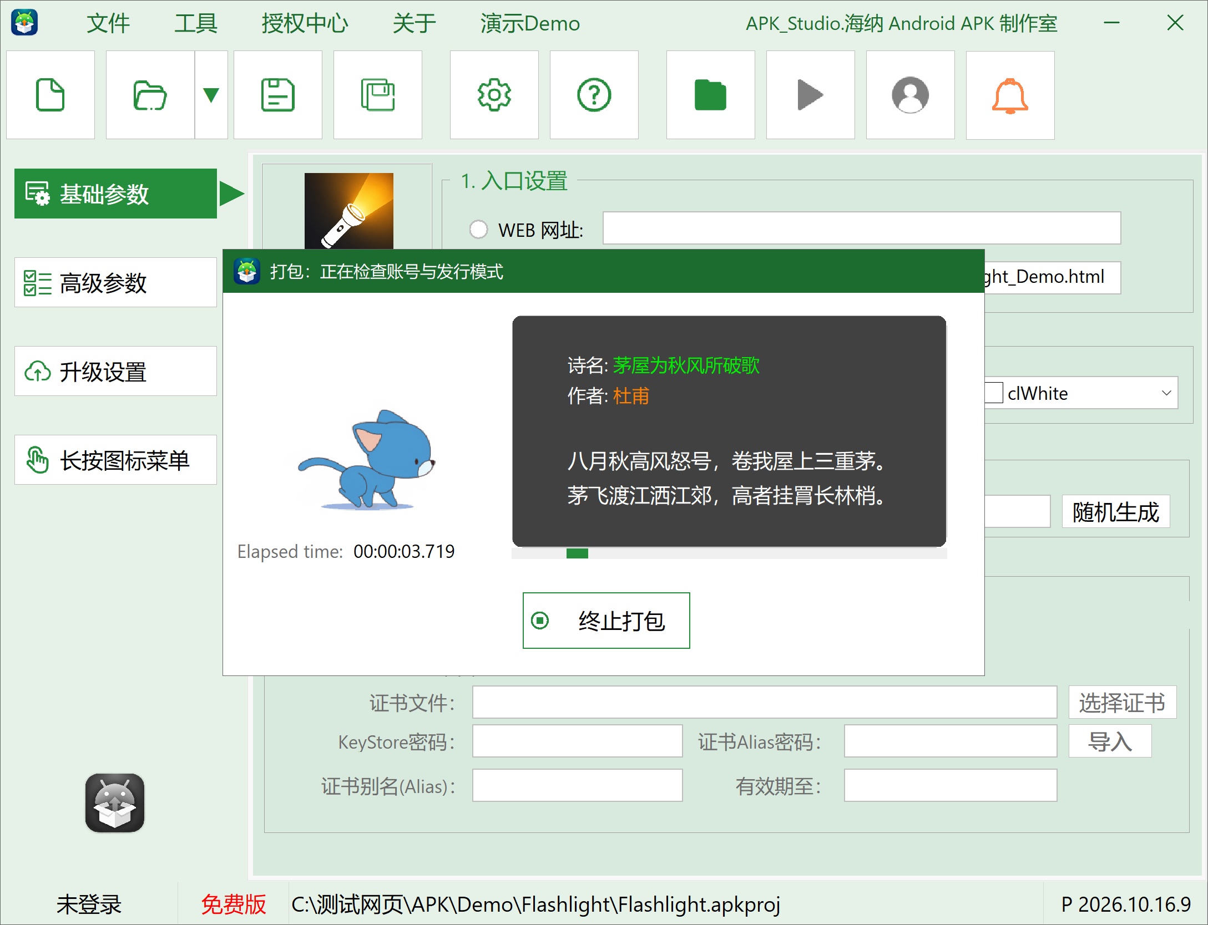Start packaging with the gray play icon
The width and height of the screenshot is (1208, 925).
pos(811,95)
